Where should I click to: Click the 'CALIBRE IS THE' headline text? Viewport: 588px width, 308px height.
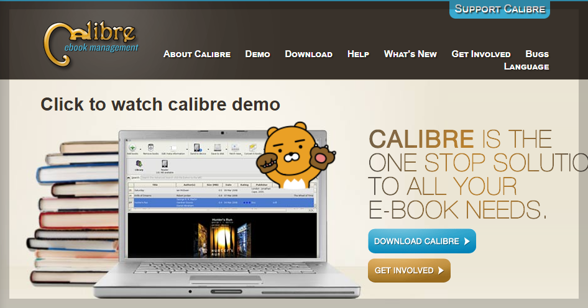[x=461, y=139]
